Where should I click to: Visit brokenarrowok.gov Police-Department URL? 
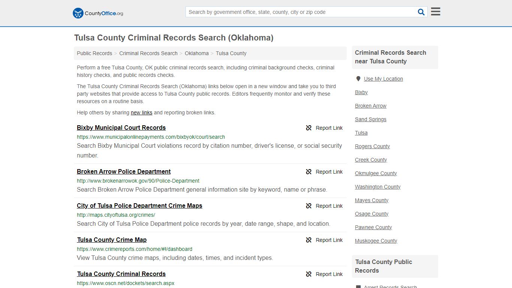click(x=138, y=181)
